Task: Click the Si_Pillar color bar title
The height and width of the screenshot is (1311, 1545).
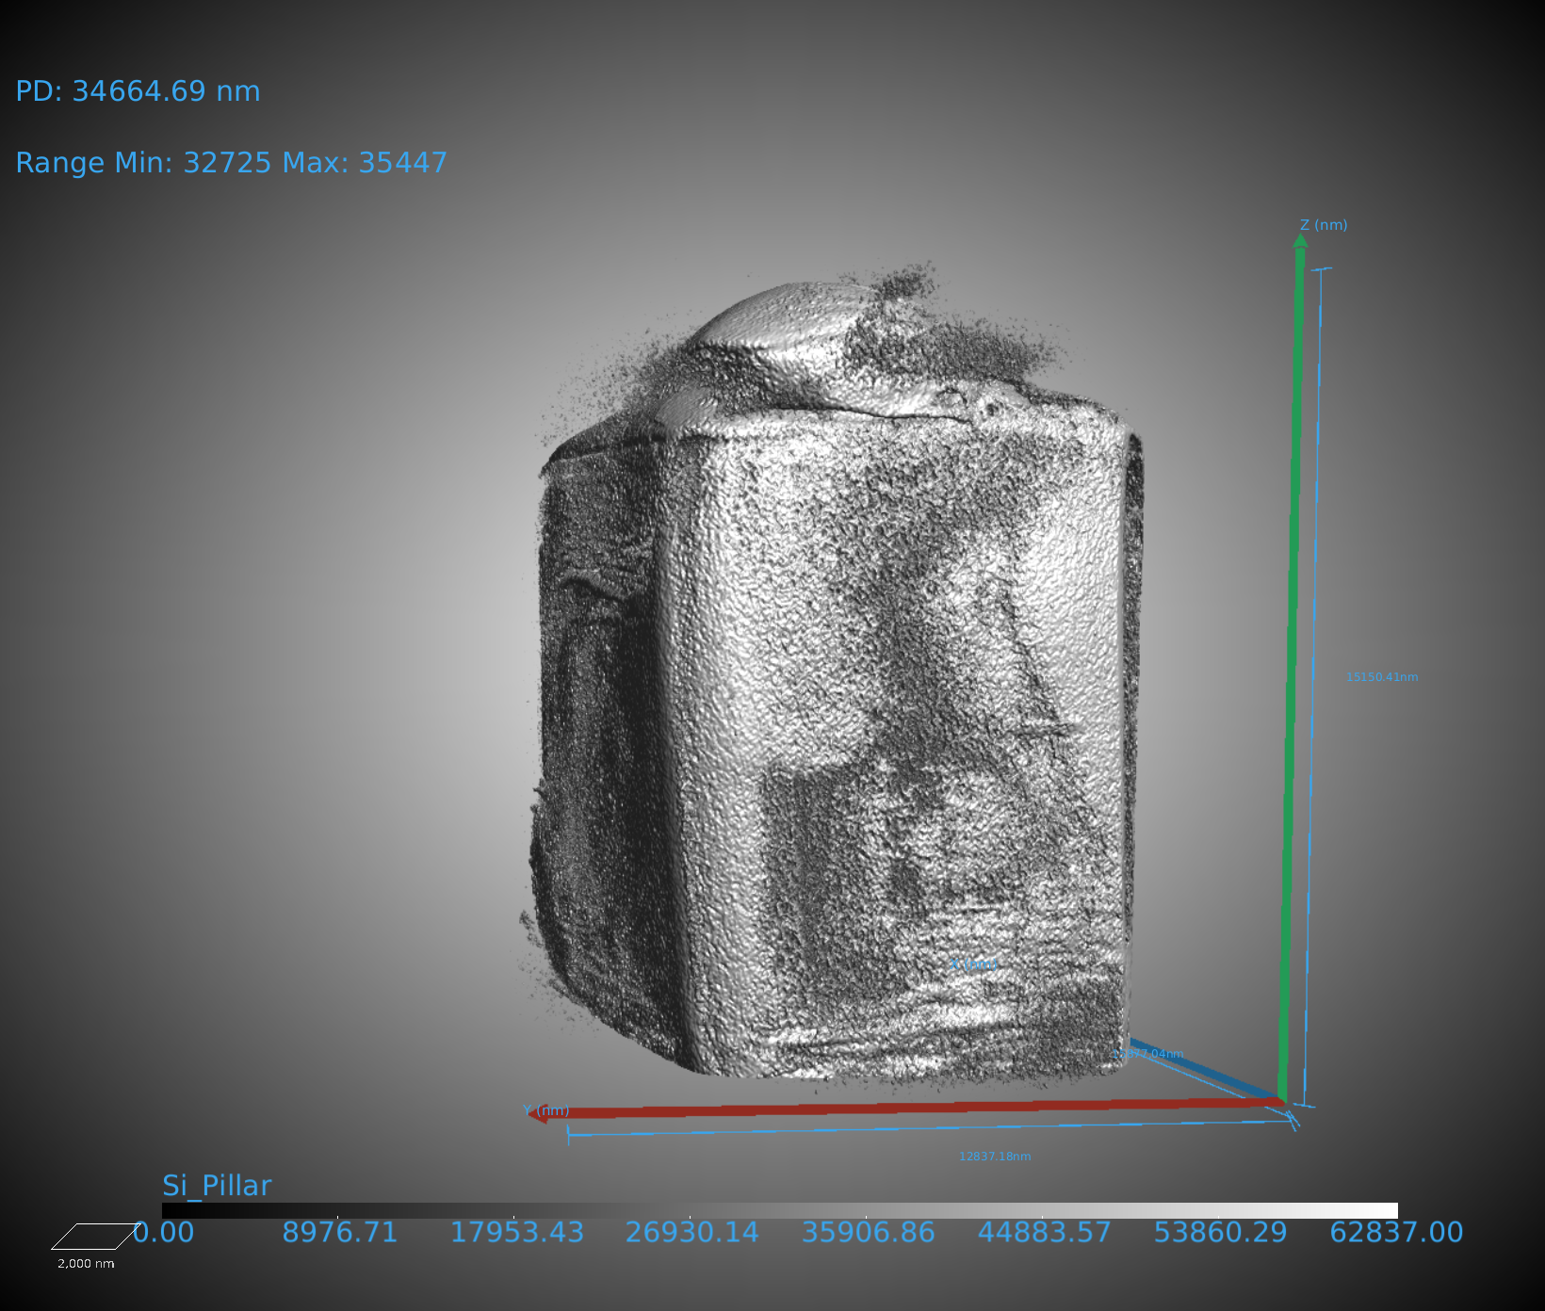Action: (x=217, y=1186)
